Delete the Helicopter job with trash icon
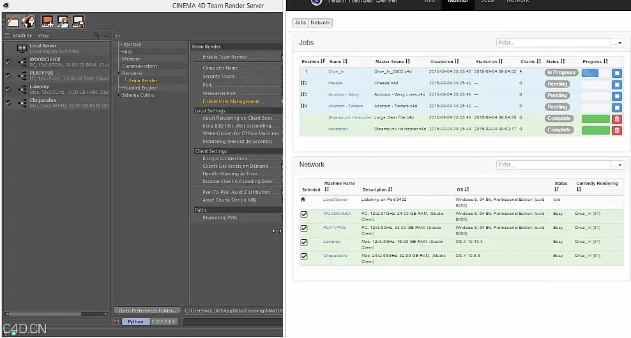The width and height of the screenshot is (631, 338). pos(616,130)
